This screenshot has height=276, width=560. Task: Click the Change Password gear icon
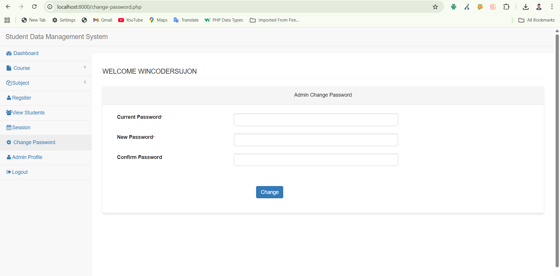pos(9,142)
